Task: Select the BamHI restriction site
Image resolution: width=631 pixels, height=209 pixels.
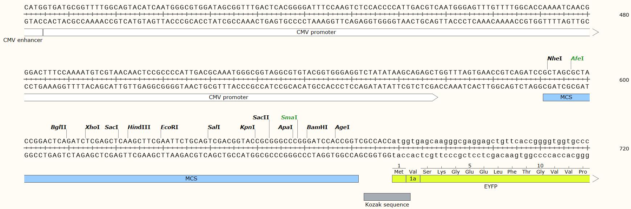Action: pos(317,127)
